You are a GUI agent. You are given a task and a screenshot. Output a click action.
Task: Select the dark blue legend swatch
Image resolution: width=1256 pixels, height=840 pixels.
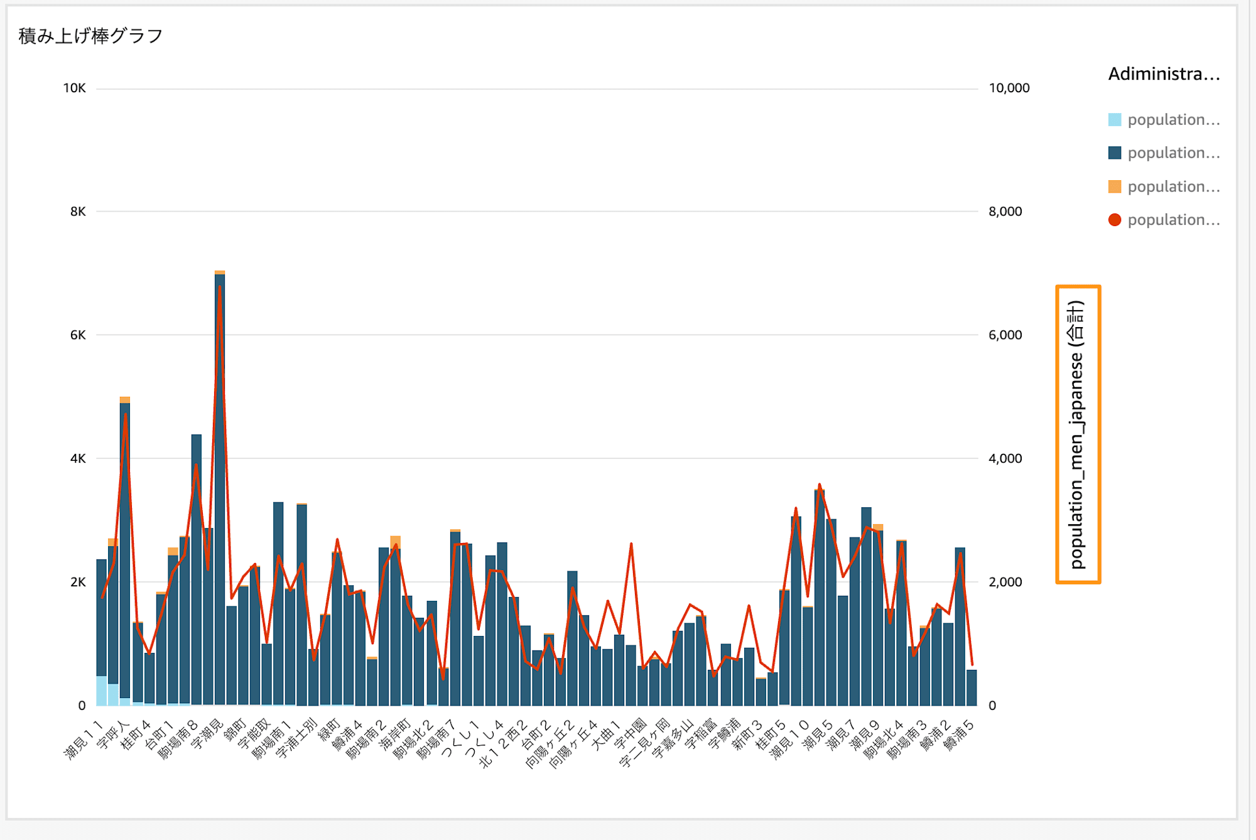tap(1115, 153)
